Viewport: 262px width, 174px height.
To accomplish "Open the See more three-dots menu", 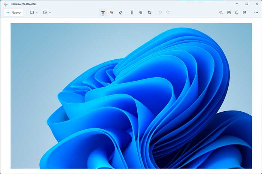I will pos(256,13).
